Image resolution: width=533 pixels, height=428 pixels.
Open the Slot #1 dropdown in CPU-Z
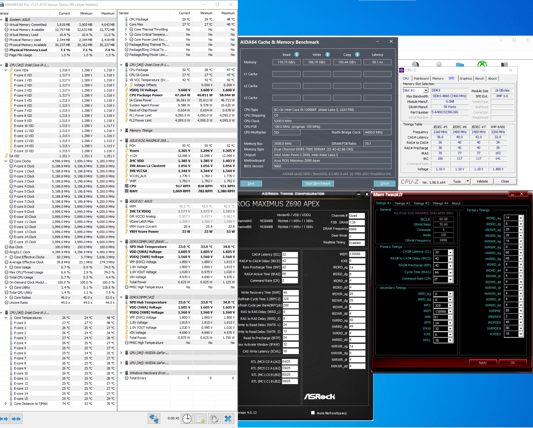[426, 90]
